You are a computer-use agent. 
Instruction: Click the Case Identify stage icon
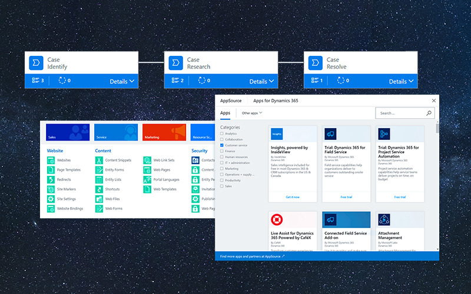[x=36, y=63]
